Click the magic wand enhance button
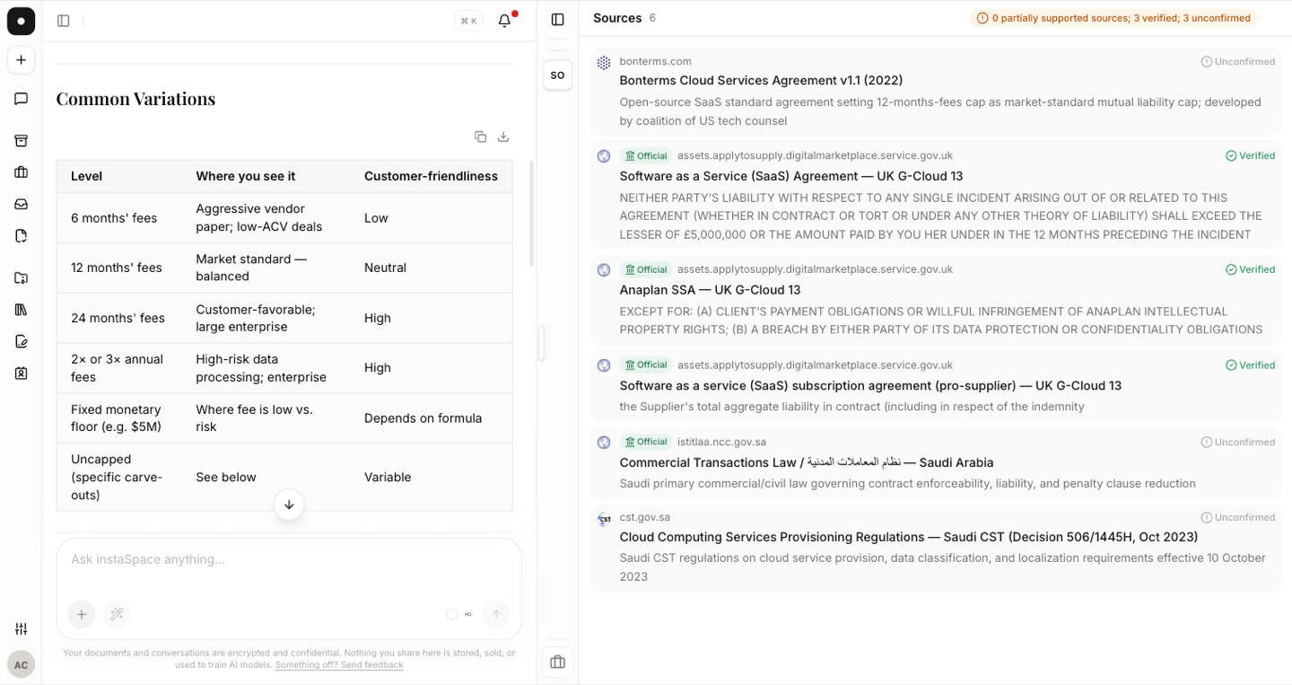This screenshot has height=685, width=1292. tap(117, 614)
